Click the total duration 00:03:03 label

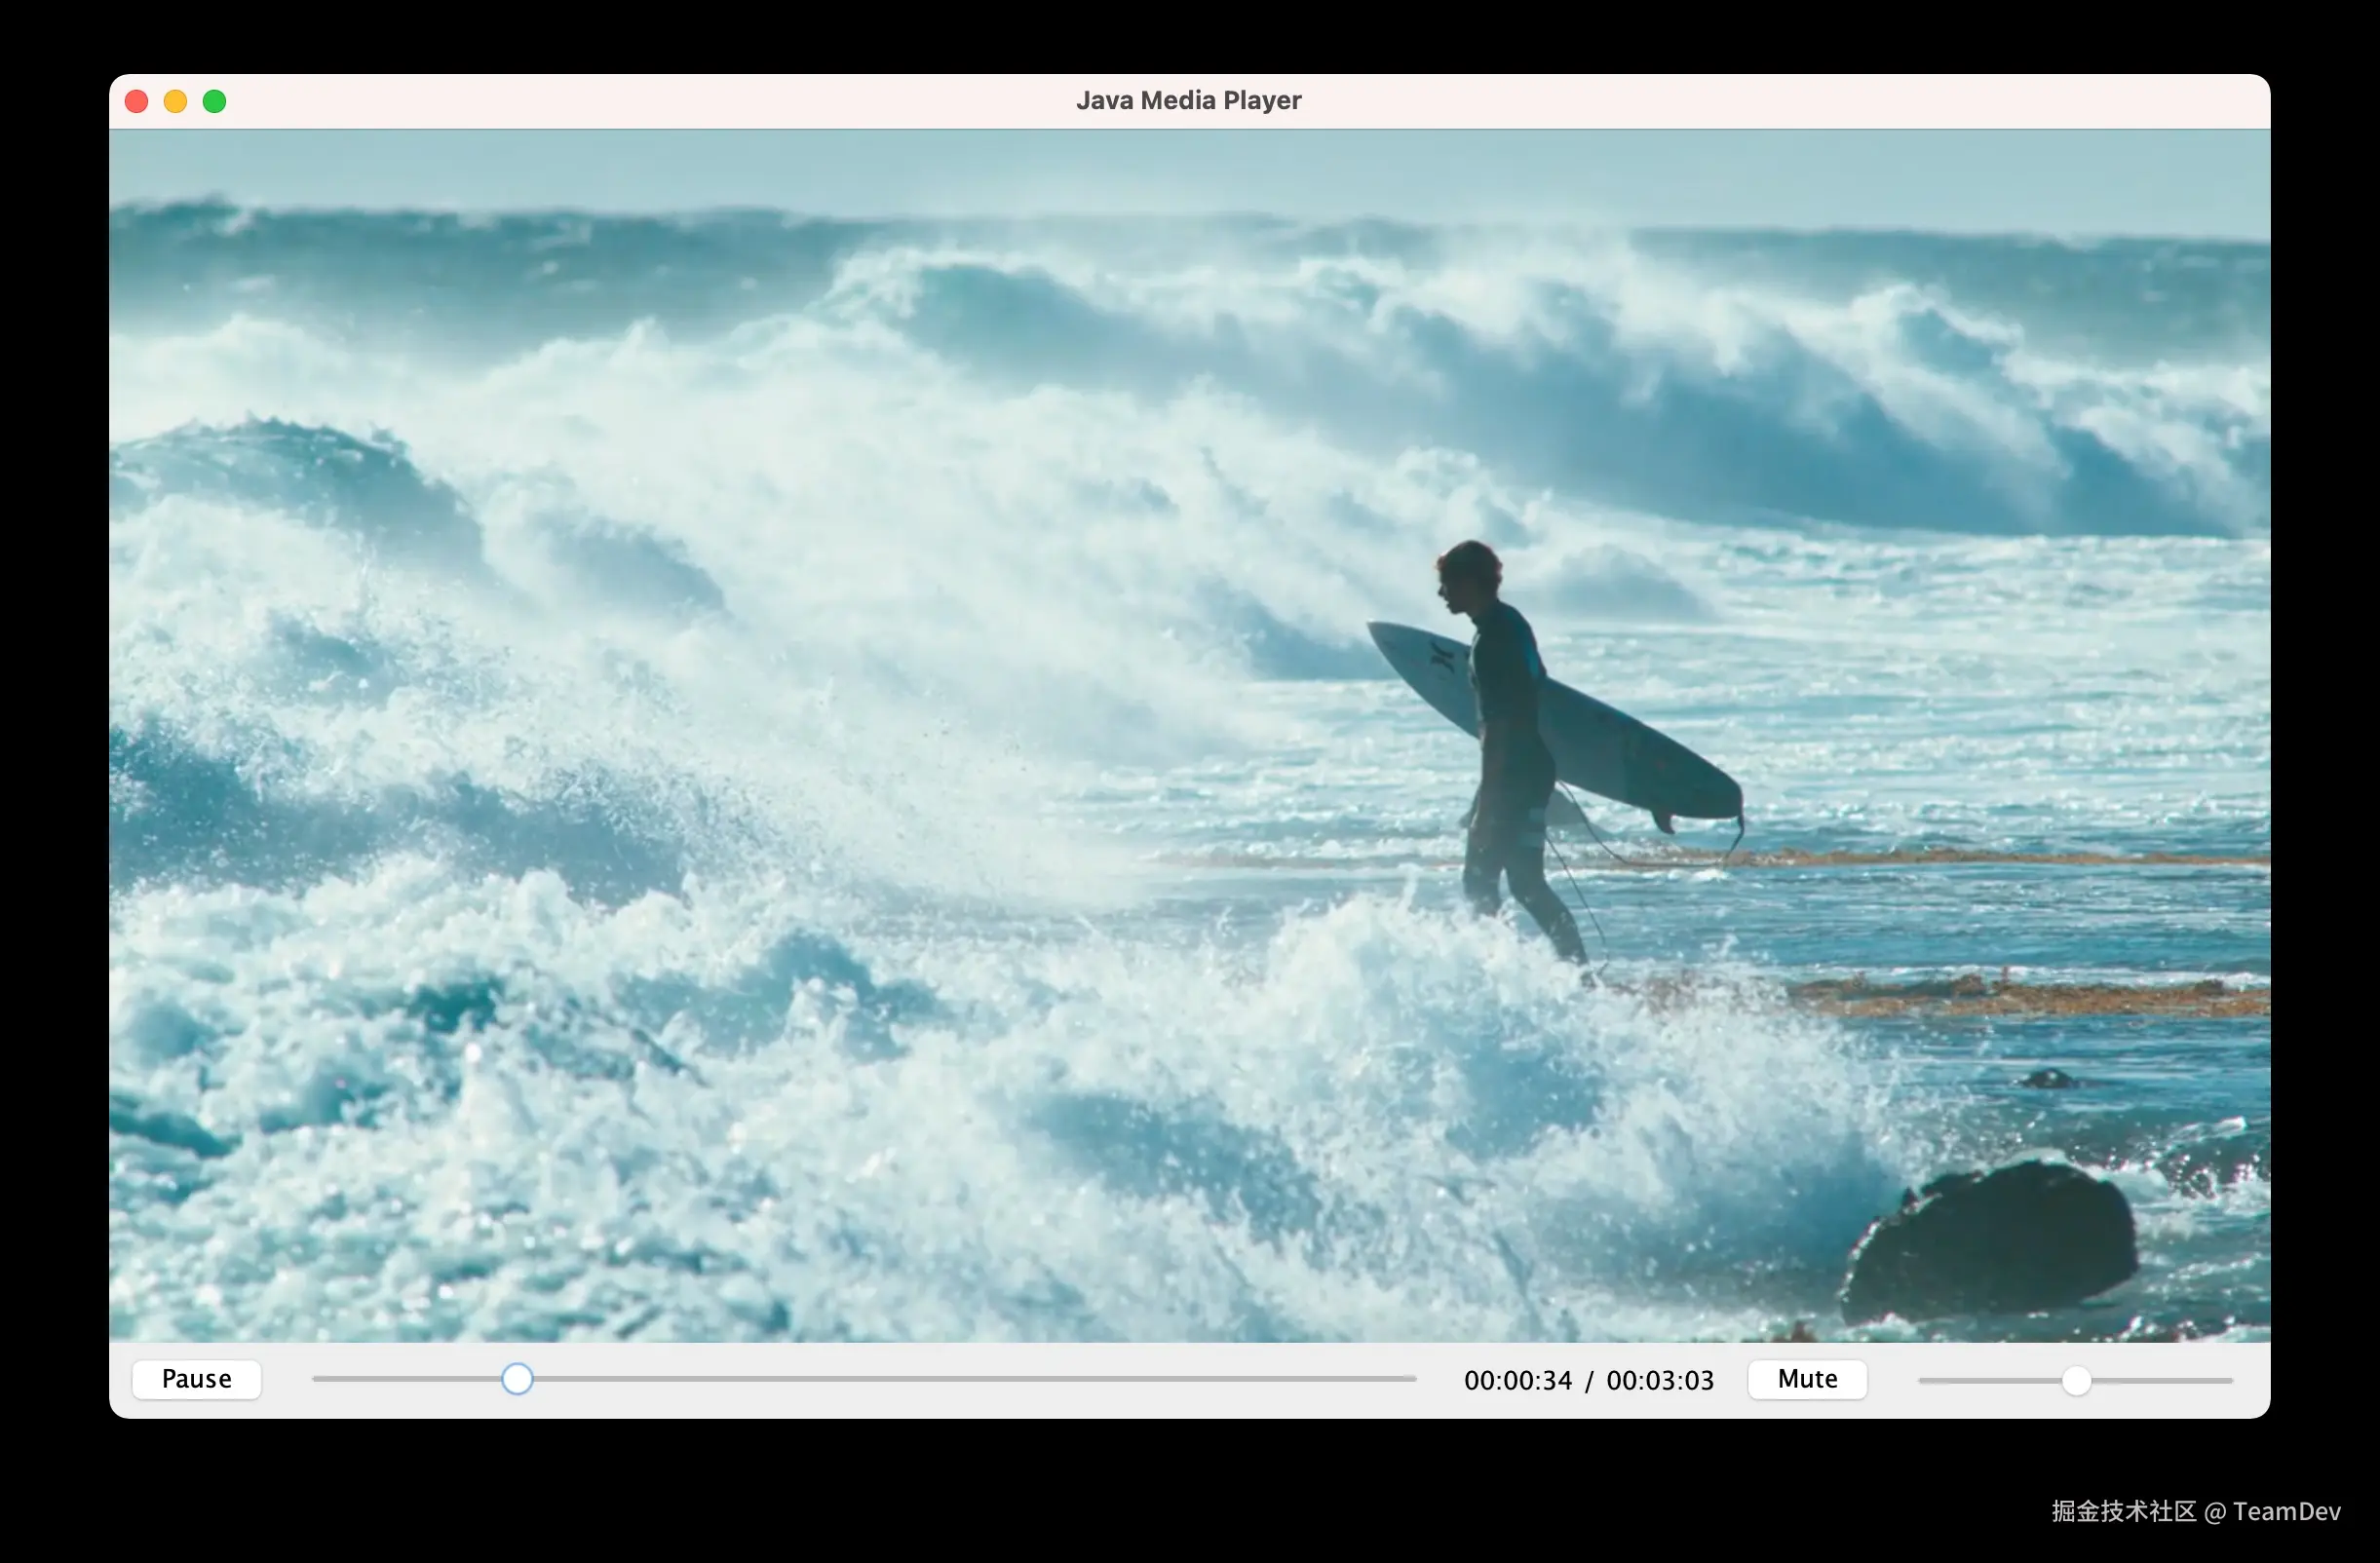[1660, 1380]
